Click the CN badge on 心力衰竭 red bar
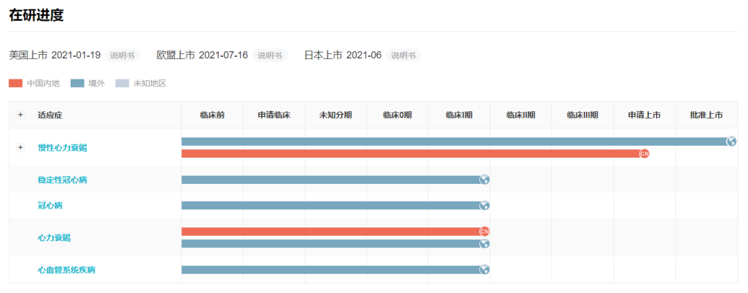The image size is (748, 293). point(485,231)
